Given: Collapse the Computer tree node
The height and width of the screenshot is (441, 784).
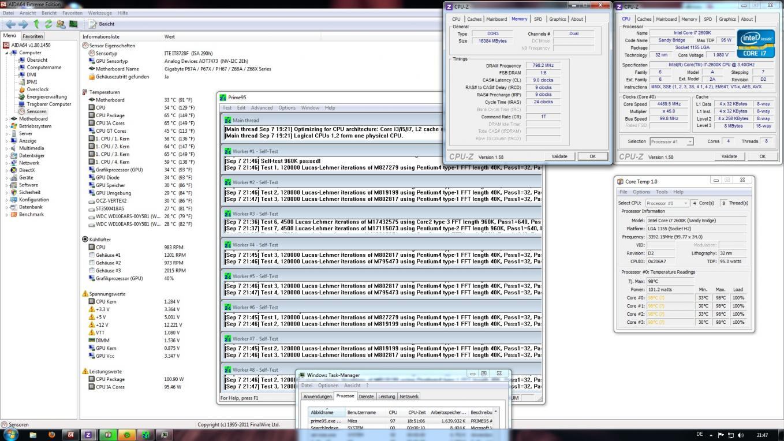Looking at the screenshot, I should pos(8,53).
